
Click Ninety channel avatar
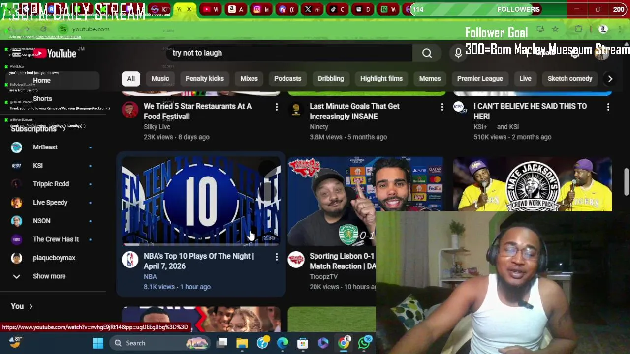pyautogui.click(x=296, y=110)
